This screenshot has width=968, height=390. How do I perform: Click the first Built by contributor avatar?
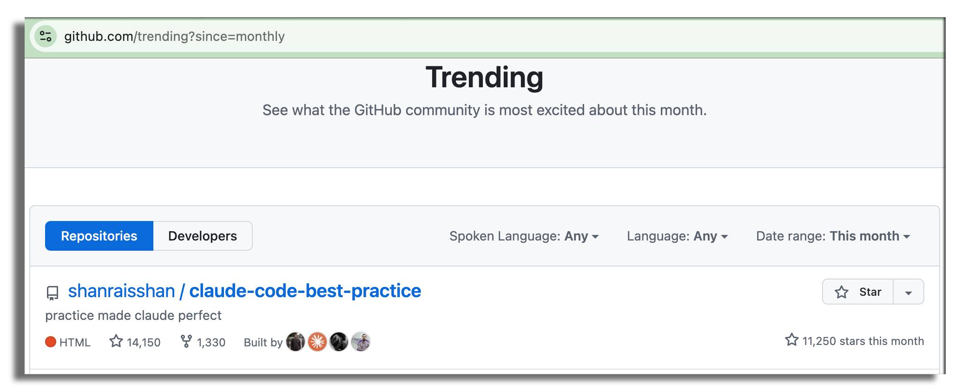(x=296, y=341)
